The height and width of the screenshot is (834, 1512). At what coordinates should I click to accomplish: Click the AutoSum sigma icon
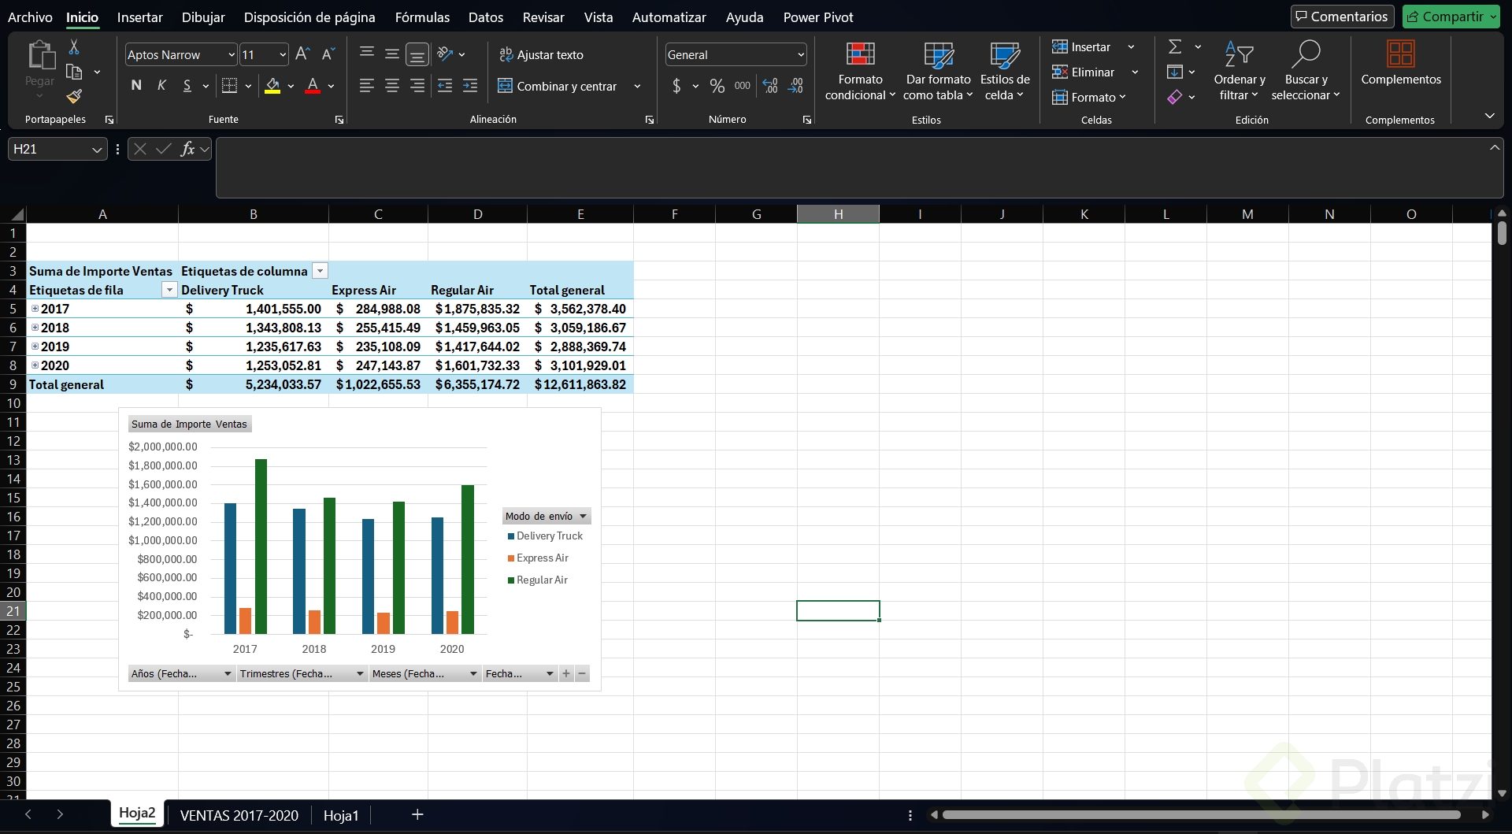click(x=1175, y=47)
